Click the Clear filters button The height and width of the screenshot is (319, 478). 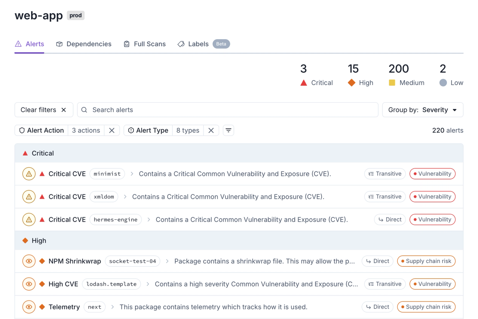44,110
